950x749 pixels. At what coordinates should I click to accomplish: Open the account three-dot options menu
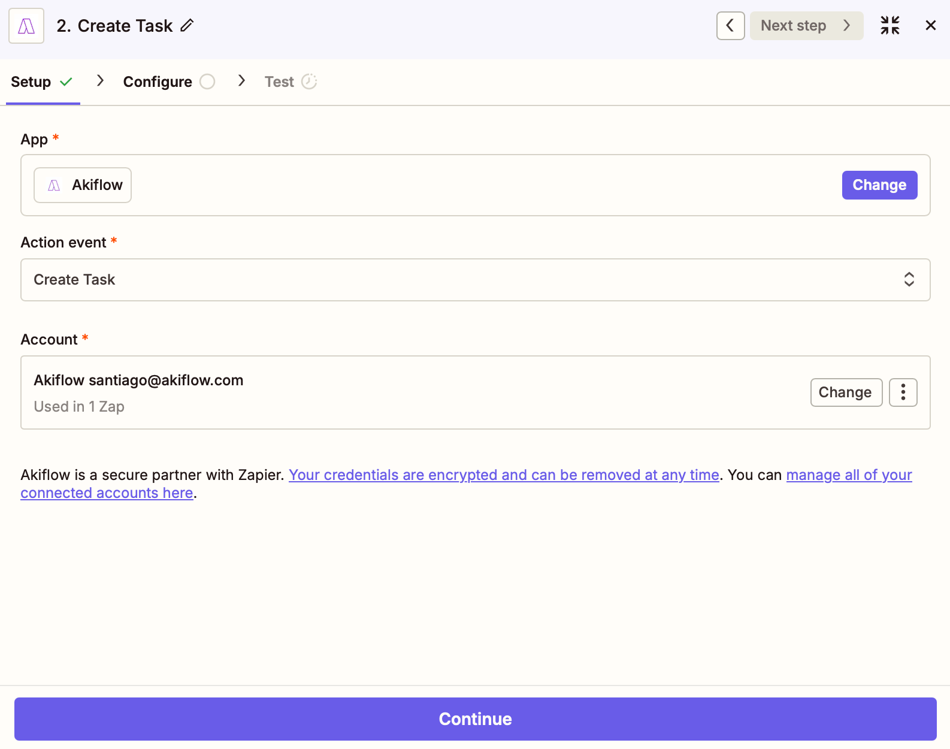click(x=903, y=392)
